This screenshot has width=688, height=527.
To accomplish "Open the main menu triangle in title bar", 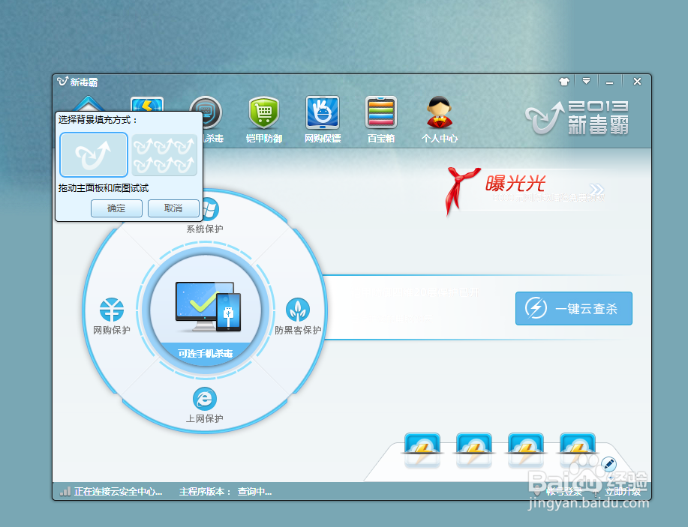I will (586, 81).
